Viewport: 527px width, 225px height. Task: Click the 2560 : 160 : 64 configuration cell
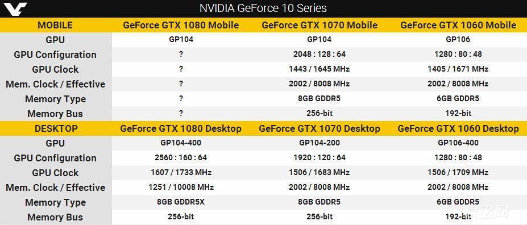181,157
